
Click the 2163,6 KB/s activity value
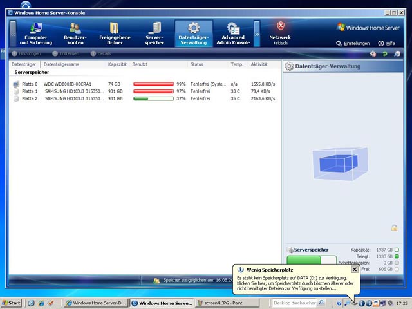coord(263,98)
